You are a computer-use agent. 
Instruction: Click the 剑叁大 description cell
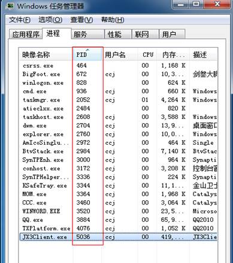click(205, 74)
